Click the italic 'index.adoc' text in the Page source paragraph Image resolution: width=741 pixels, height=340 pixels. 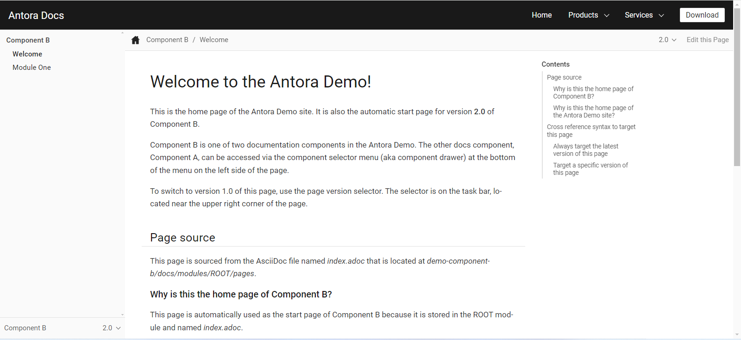tap(346, 261)
